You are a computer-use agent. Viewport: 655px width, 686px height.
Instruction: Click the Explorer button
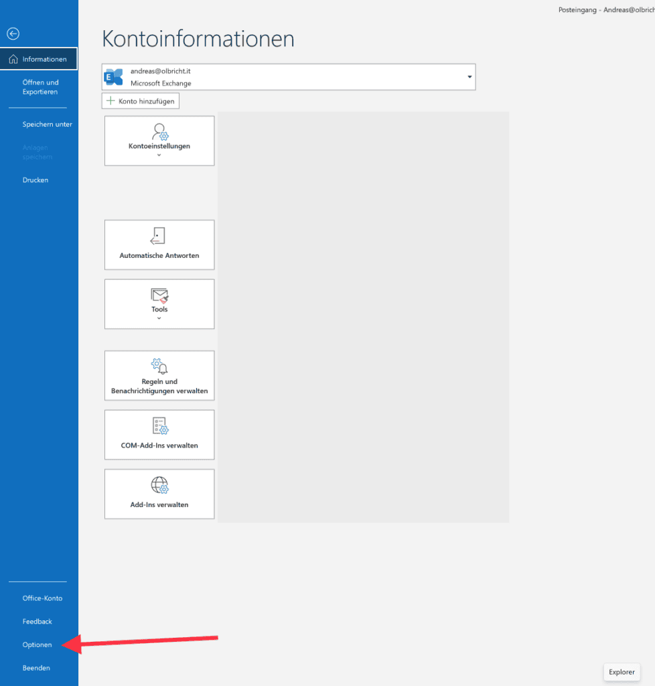tap(622, 671)
